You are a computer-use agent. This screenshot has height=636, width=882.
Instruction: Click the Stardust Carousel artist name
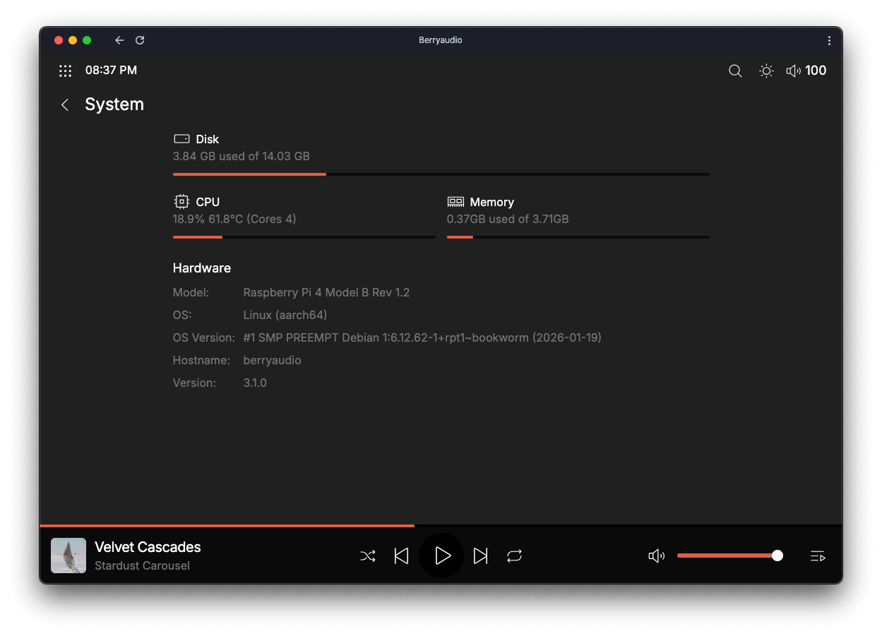(142, 565)
